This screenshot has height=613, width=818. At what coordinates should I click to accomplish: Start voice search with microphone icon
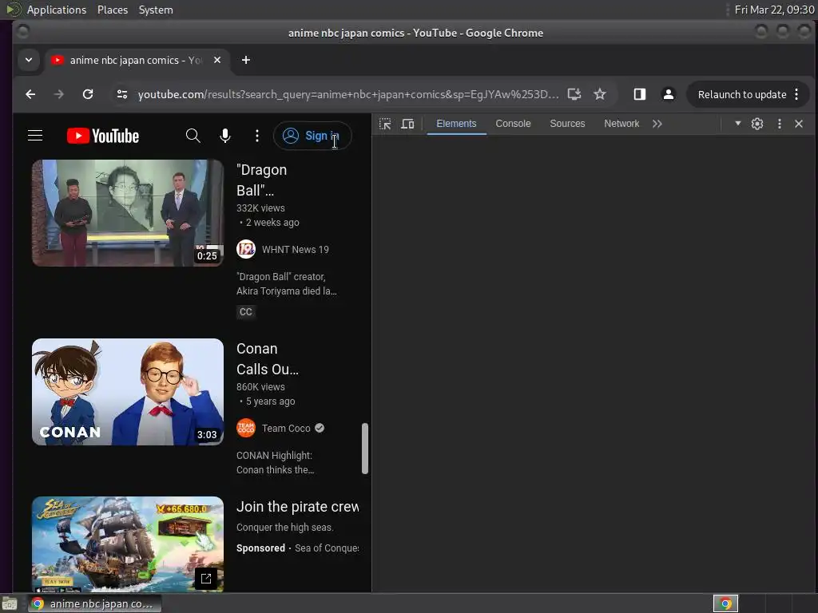click(224, 136)
